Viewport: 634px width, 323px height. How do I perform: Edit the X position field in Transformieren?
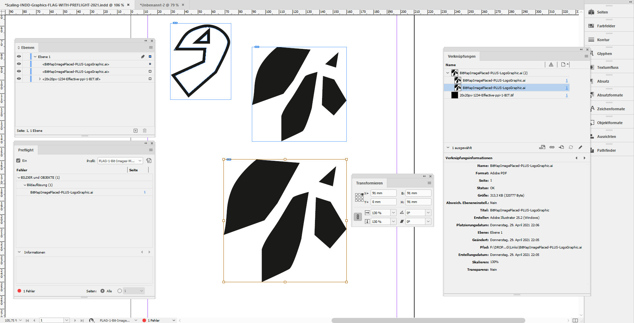click(x=383, y=193)
